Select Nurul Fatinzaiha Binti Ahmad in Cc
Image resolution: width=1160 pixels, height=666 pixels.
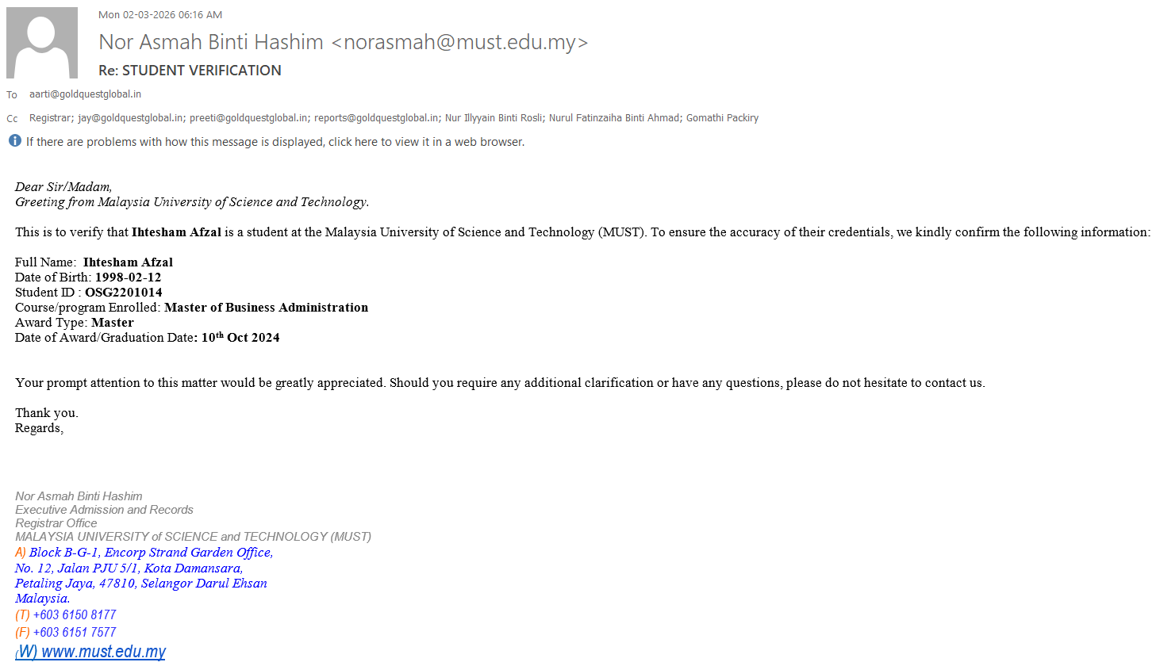(614, 118)
